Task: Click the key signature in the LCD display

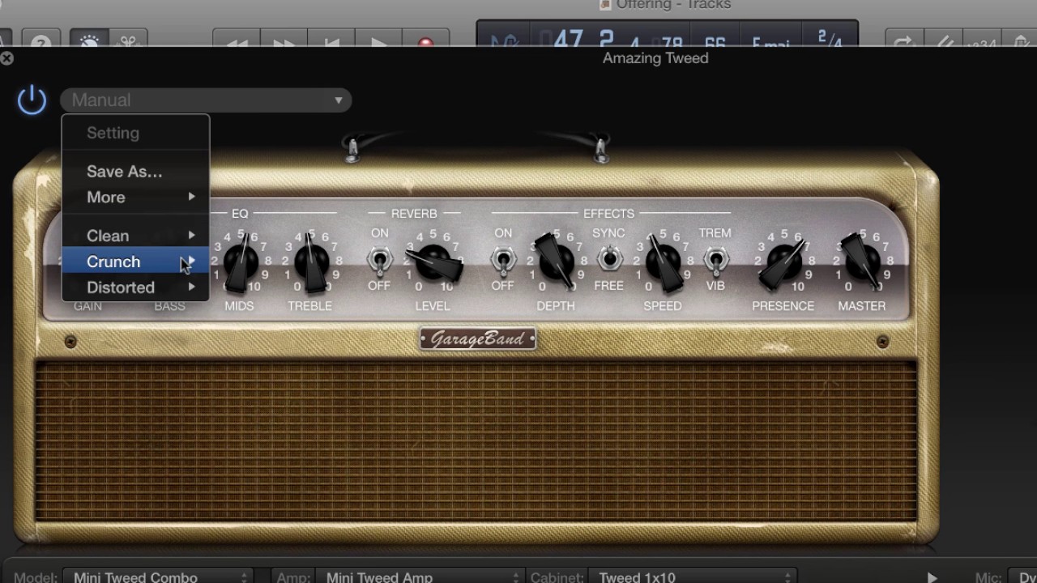Action: coord(770,42)
